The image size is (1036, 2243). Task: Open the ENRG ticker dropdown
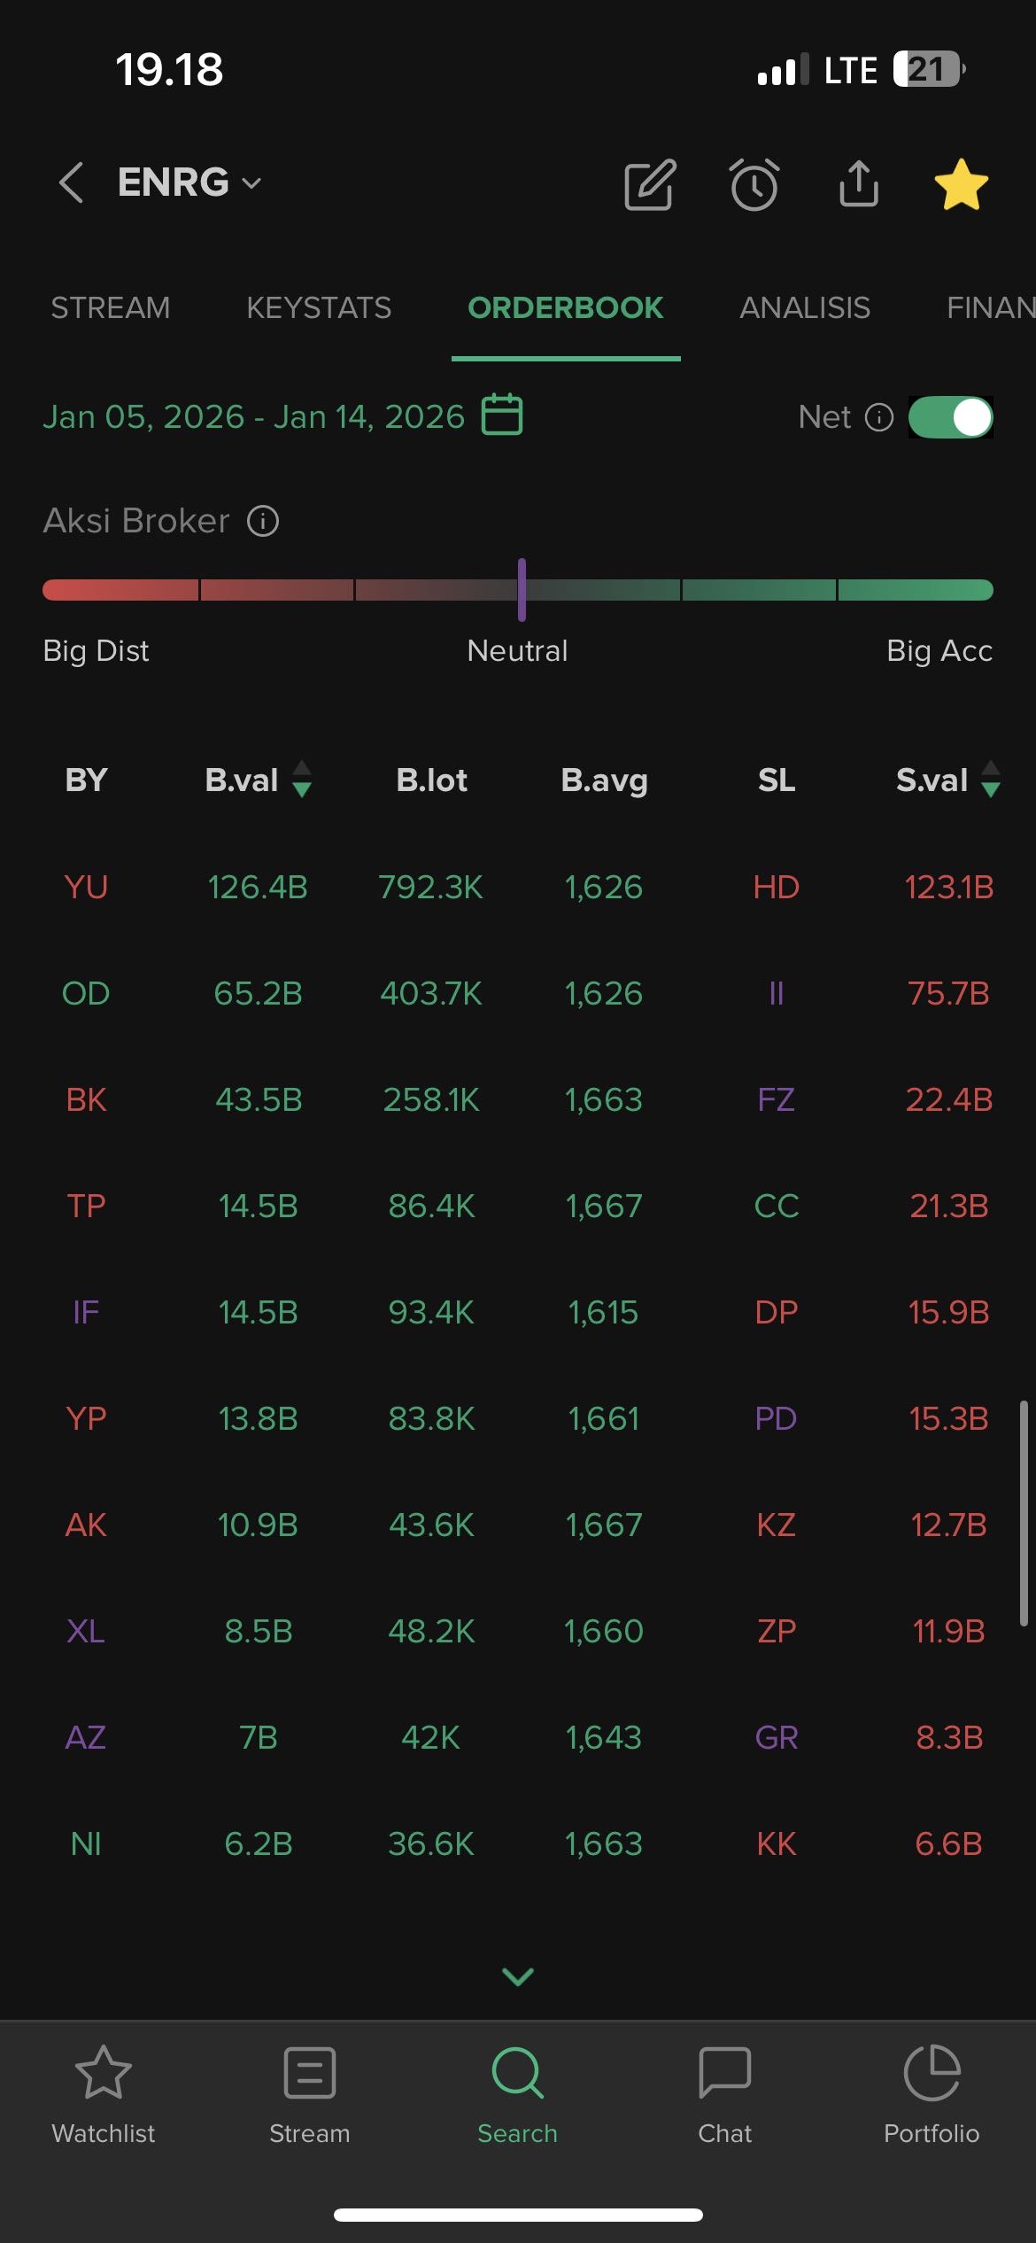pos(189,182)
